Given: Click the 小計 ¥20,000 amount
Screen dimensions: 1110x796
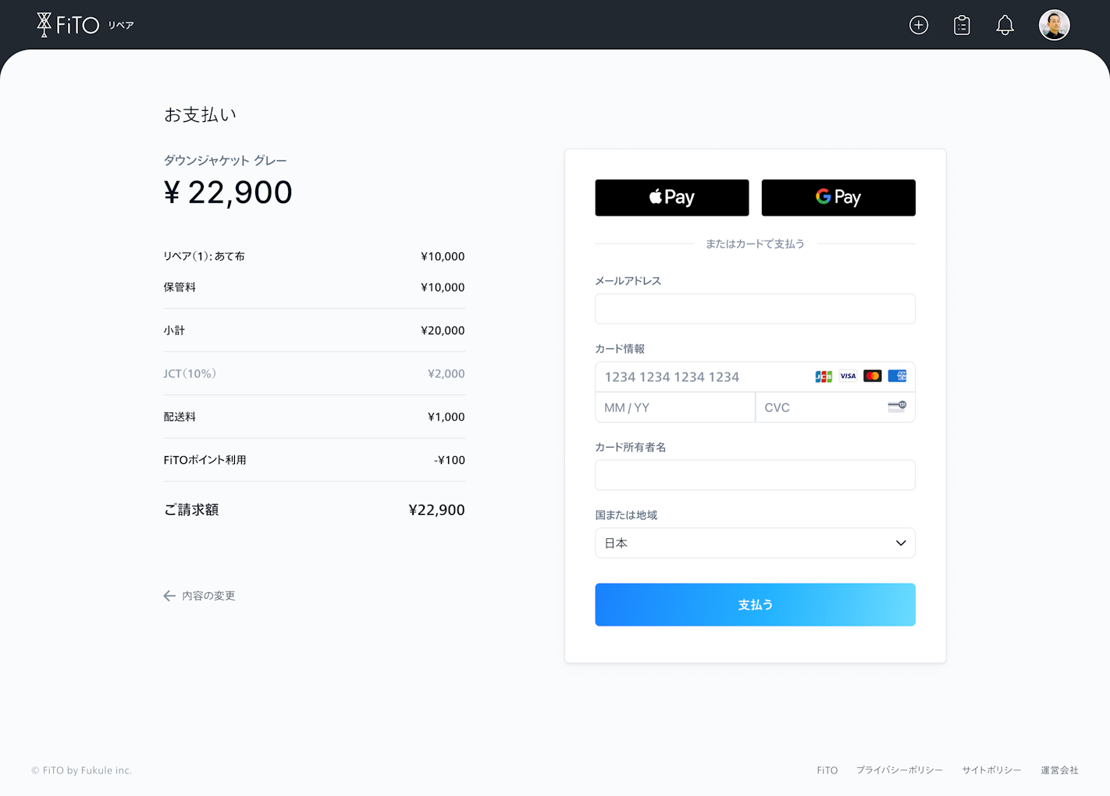Looking at the screenshot, I should 443,330.
